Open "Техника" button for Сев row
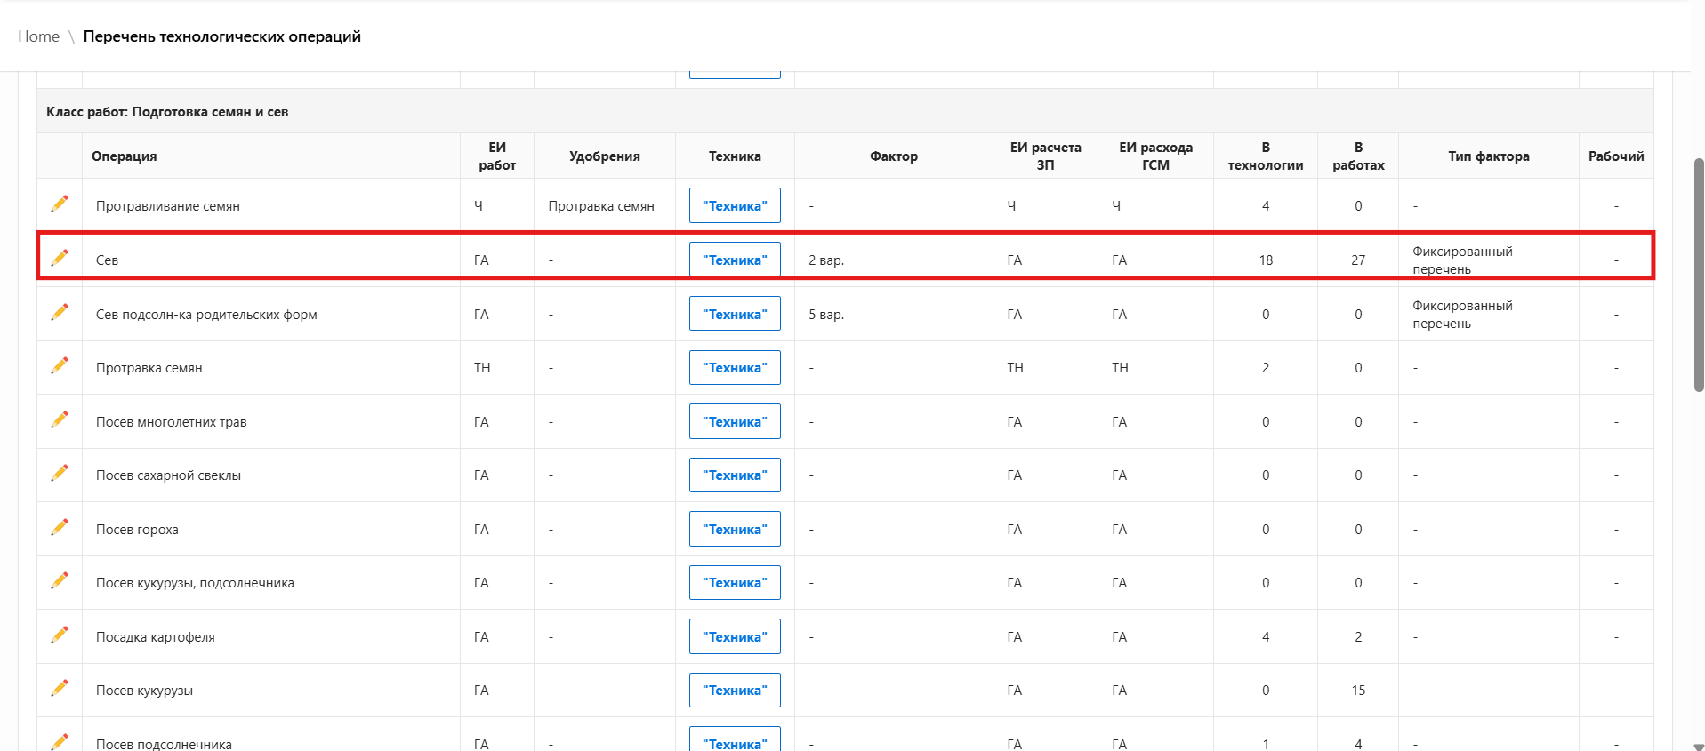 (735, 260)
